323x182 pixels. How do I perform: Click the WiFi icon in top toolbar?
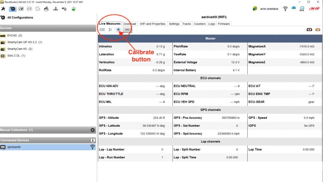(285, 8)
